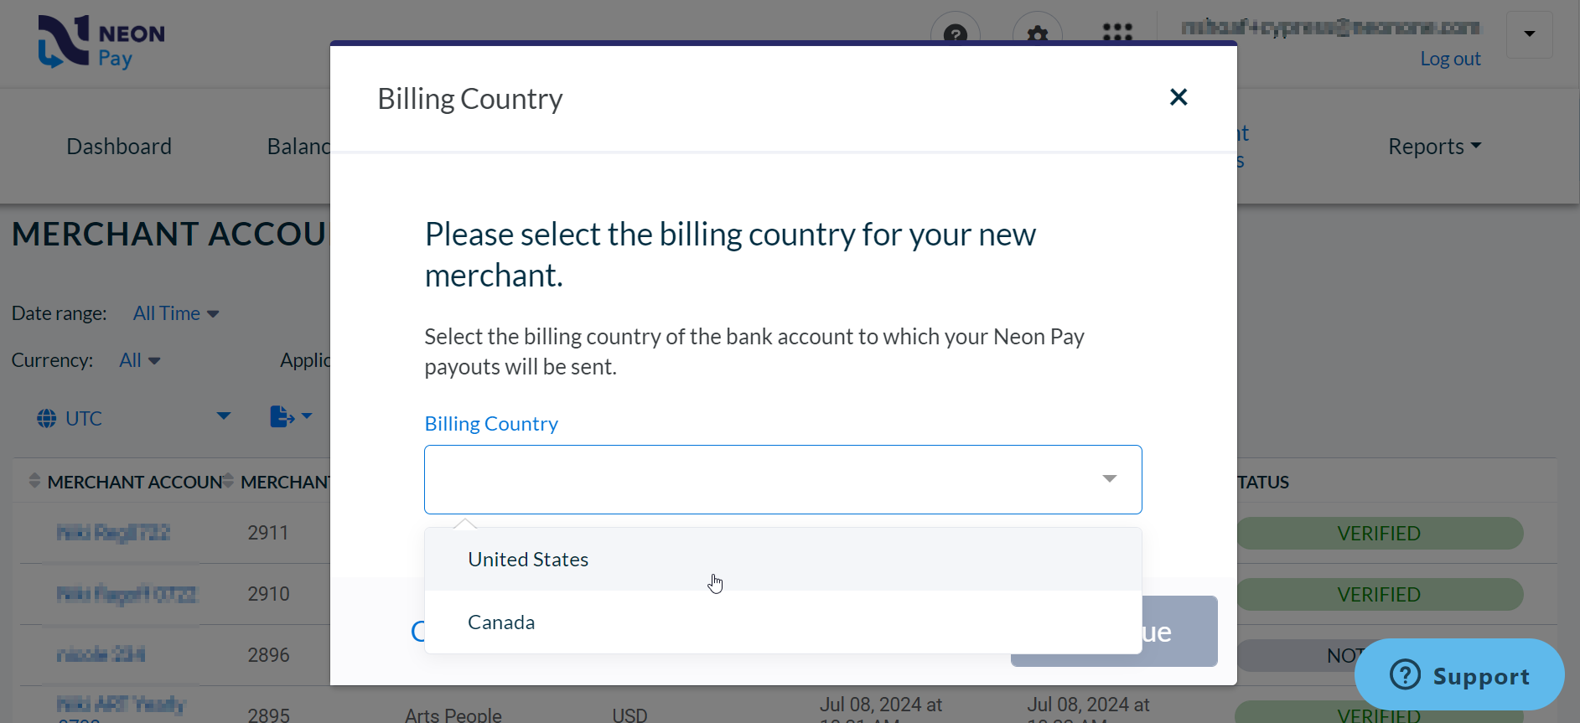Sort the Merchant Account column with its arrows
Screen dimensions: 1580x723
coord(34,480)
